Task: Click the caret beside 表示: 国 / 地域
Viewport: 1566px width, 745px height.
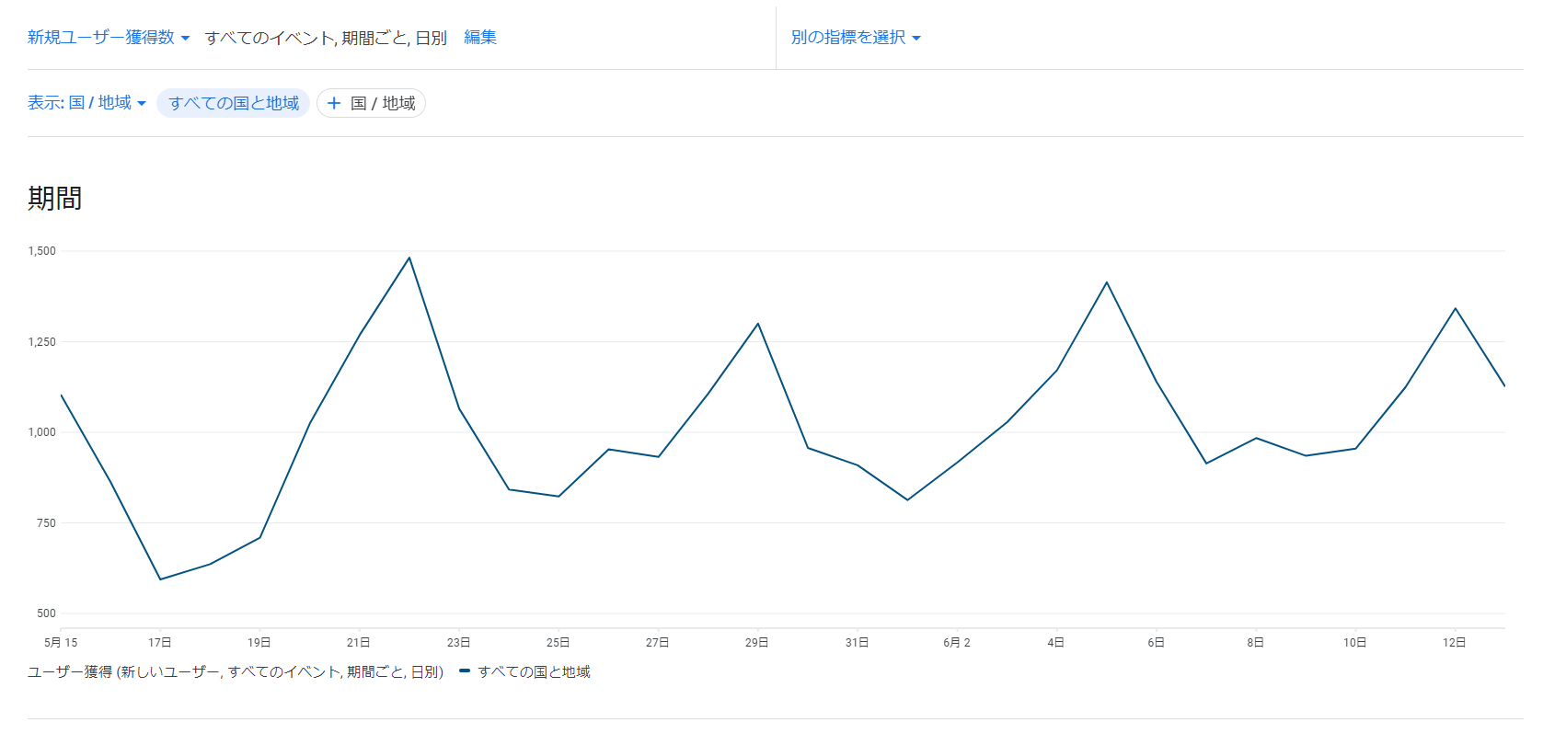Action: [142, 104]
